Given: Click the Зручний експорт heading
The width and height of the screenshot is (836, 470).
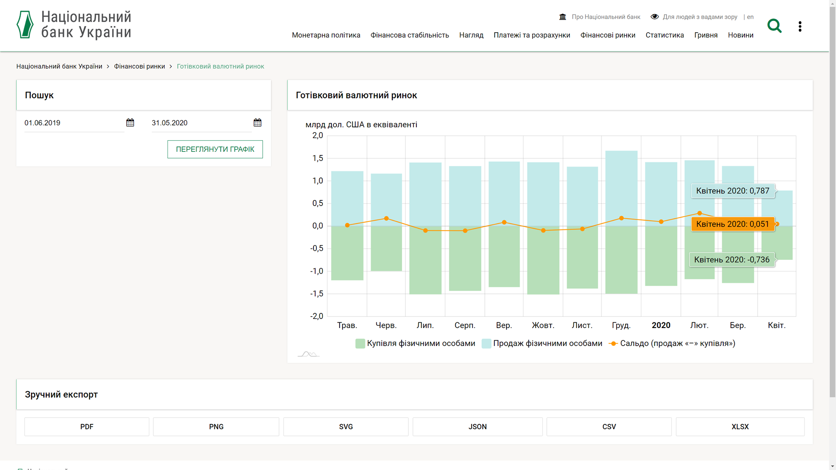Looking at the screenshot, I should [x=61, y=395].
